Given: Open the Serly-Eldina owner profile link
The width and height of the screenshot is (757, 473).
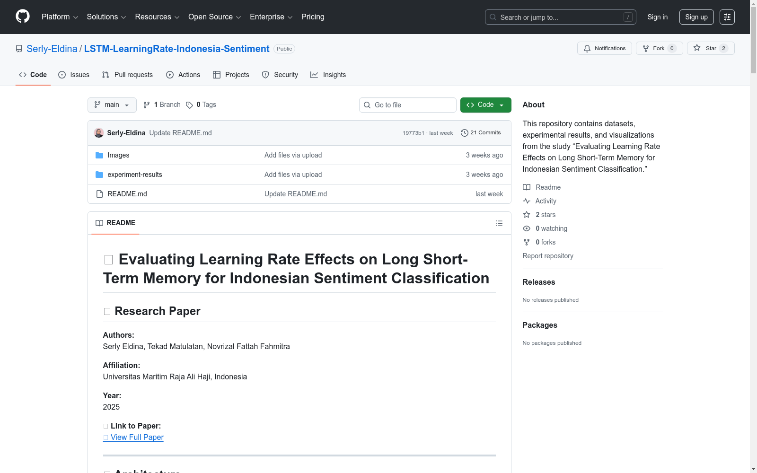Looking at the screenshot, I should (52, 49).
